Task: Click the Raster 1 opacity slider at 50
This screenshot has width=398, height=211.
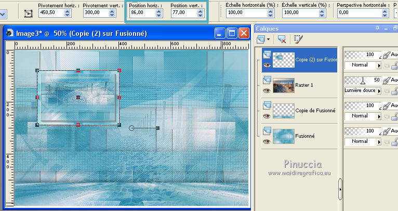Action: (363, 81)
